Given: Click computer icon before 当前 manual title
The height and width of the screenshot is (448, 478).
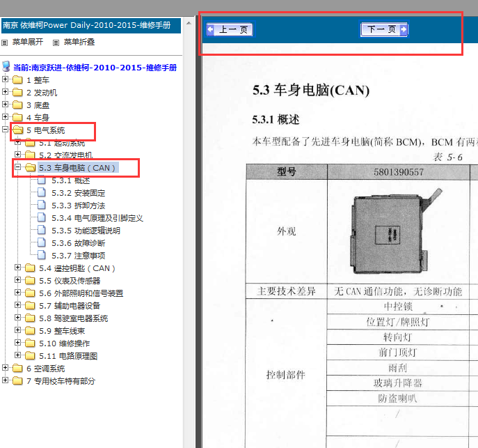Looking at the screenshot, I should coord(6,66).
